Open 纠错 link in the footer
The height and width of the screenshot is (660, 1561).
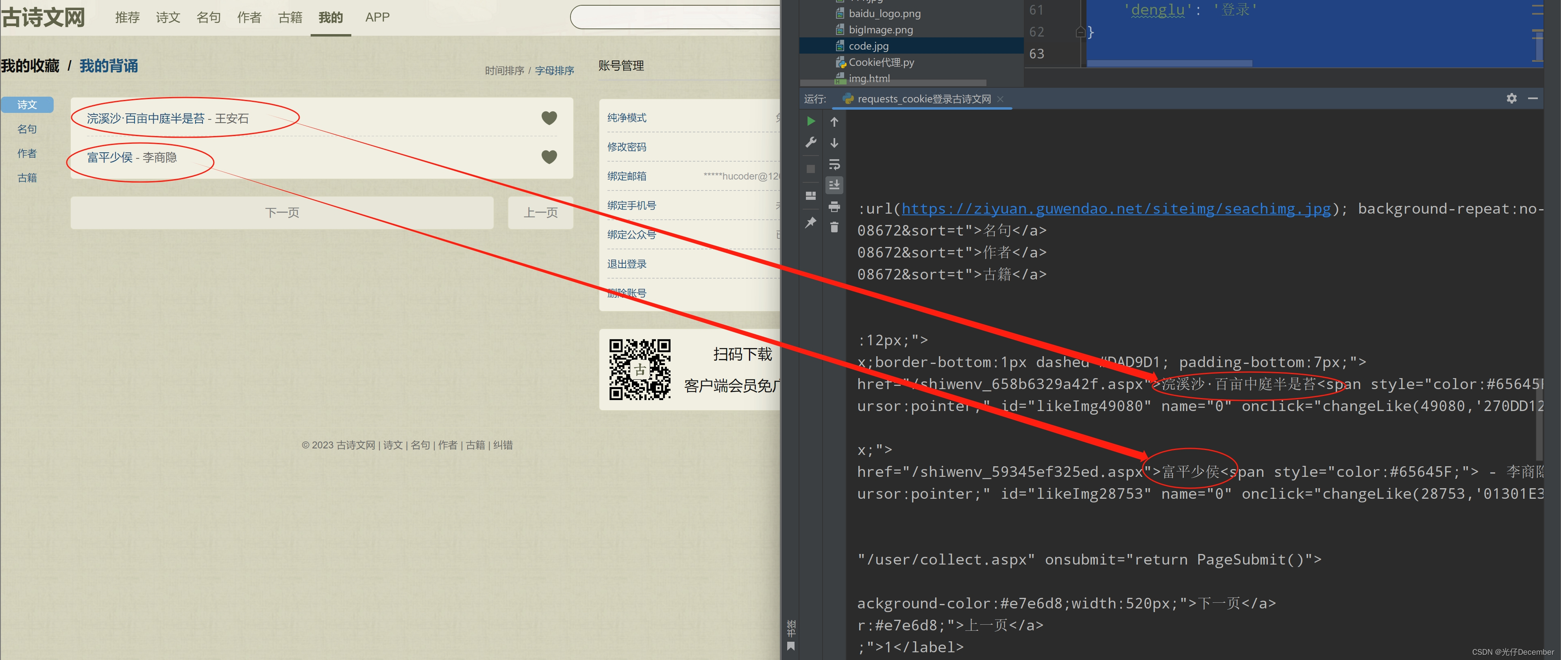[503, 445]
